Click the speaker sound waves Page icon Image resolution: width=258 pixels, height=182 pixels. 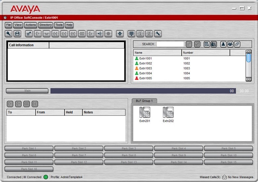pos(100,34)
